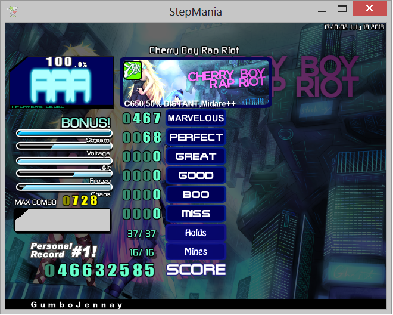Image resolution: width=393 pixels, height=315 pixels.
Task: Click the 37/37 holds count
Action: tap(142, 234)
